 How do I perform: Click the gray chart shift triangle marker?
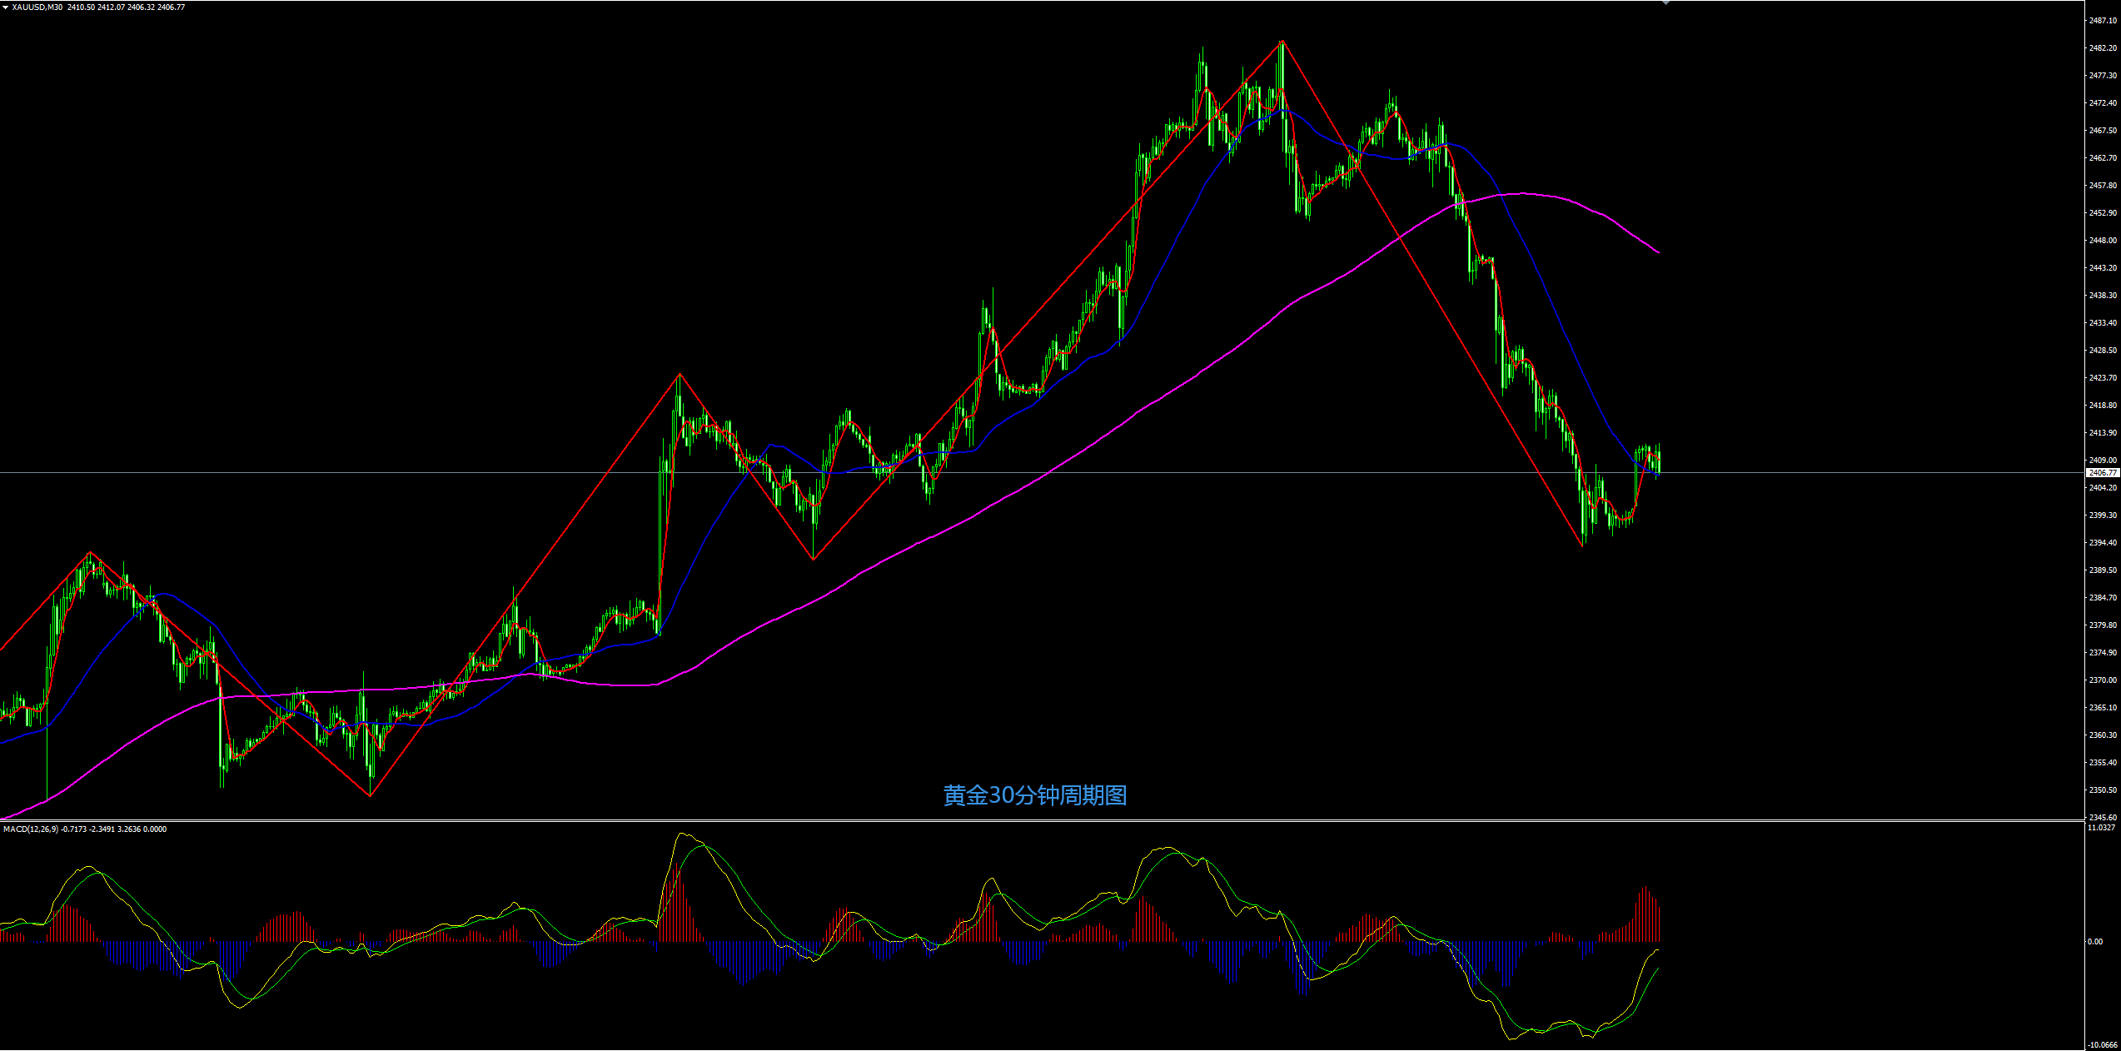[x=1665, y=3]
